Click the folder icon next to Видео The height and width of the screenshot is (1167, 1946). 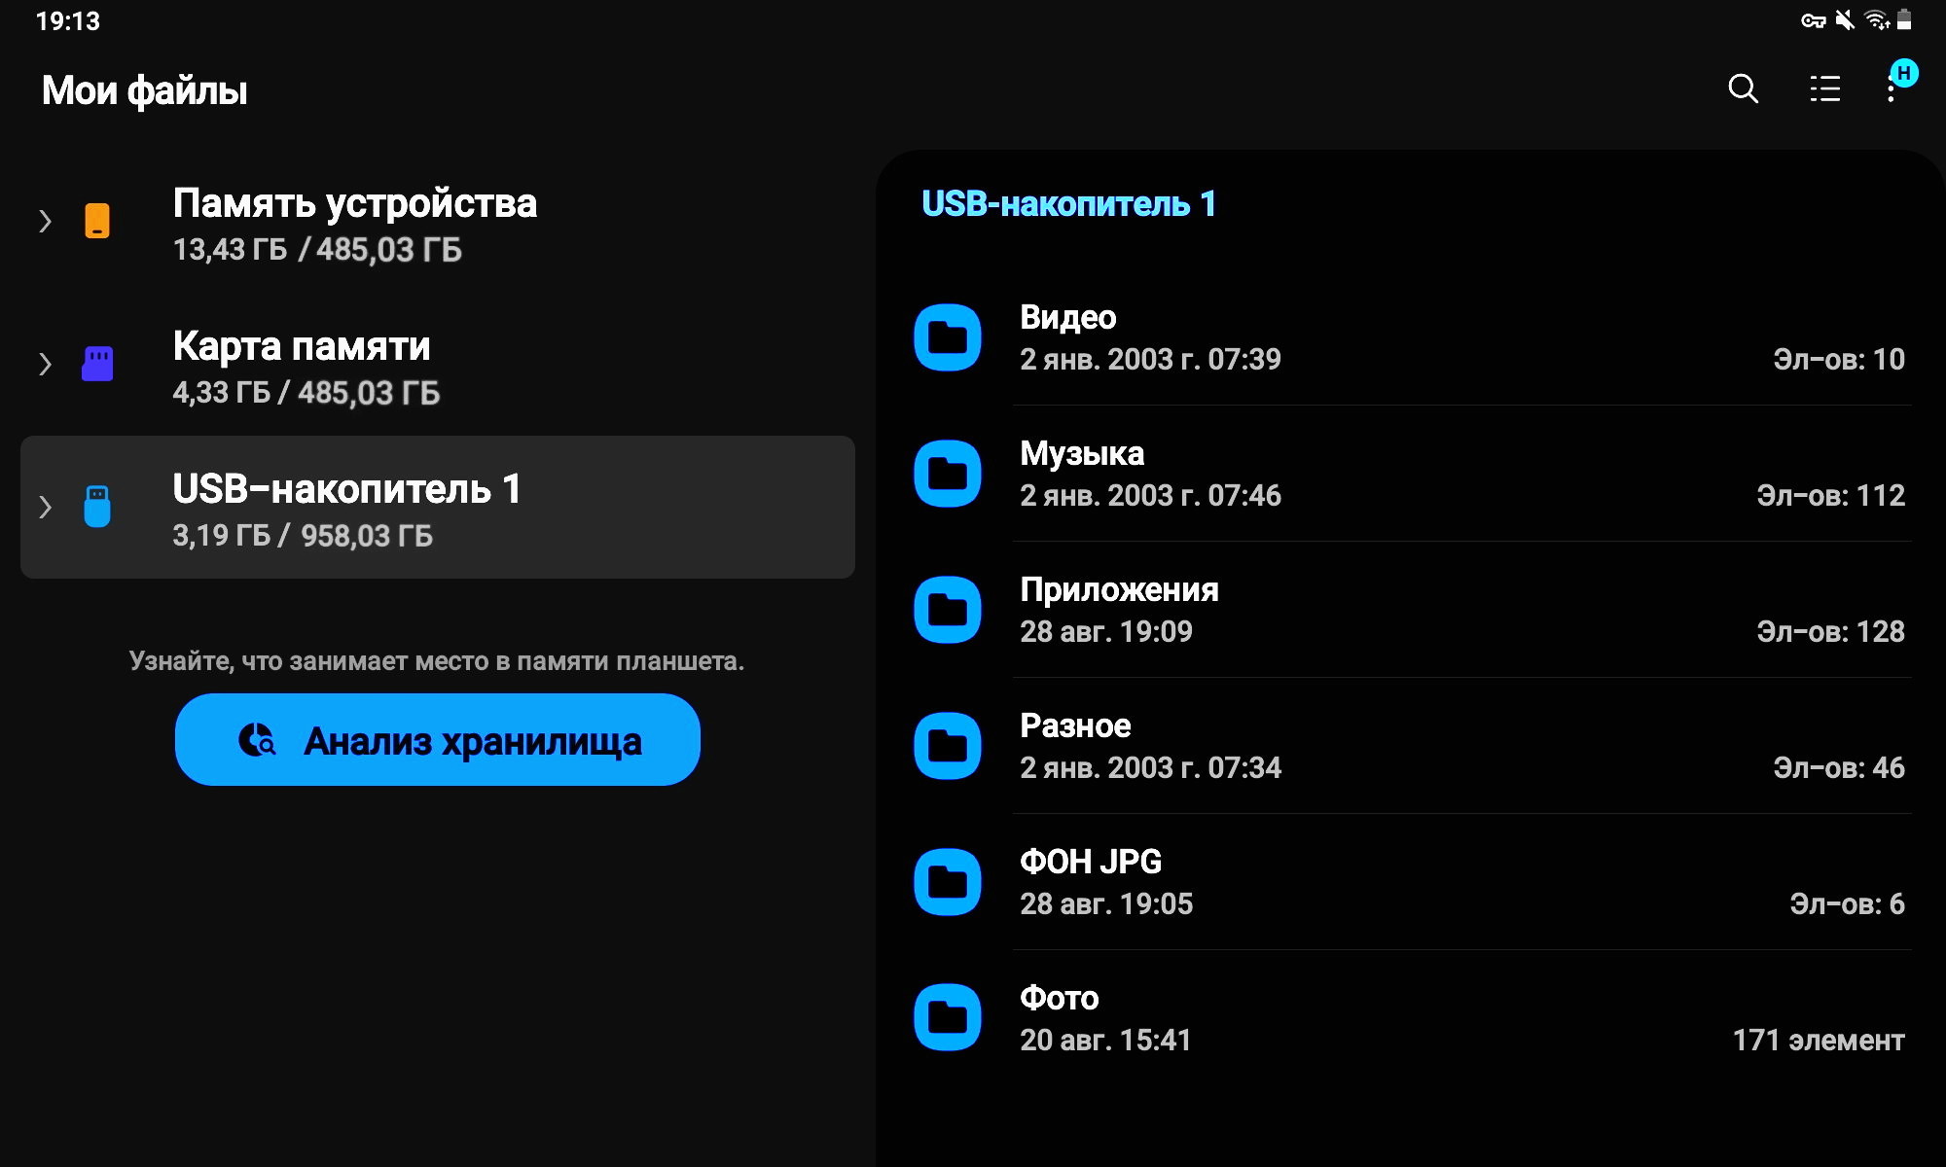pyautogui.click(x=948, y=338)
